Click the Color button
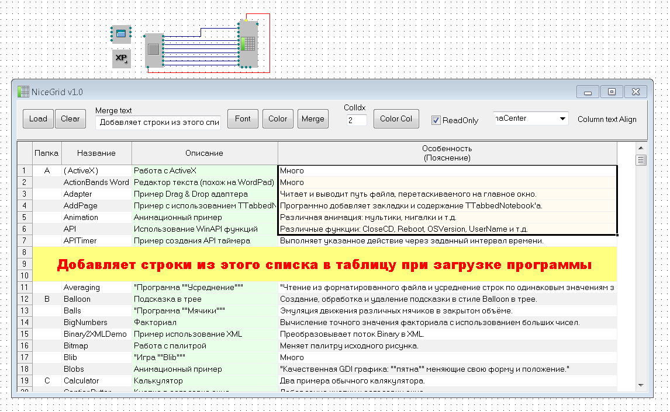Viewport: 670px width, 412px height. point(278,119)
